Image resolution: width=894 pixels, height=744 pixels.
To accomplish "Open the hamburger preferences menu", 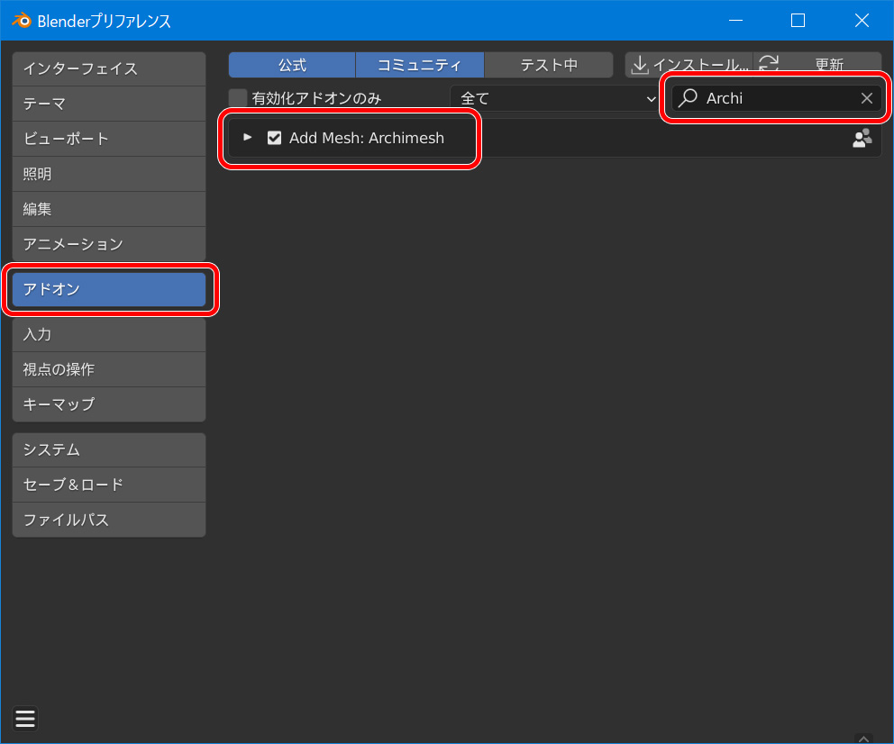I will (x=25, y=719).
